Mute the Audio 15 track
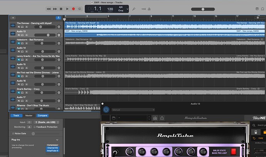 pos(19,68)
